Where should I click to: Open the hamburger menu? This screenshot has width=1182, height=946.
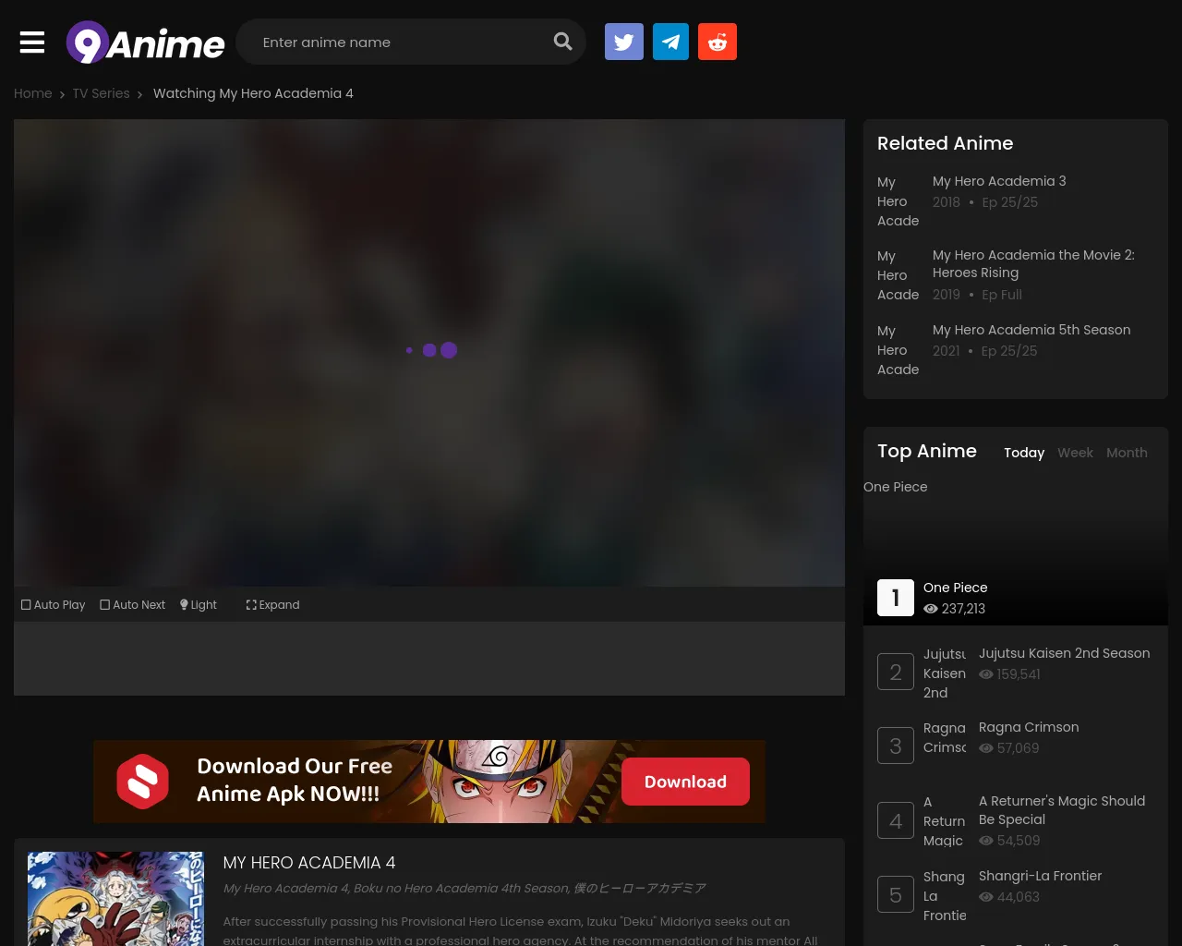click(x=32, y=42)
